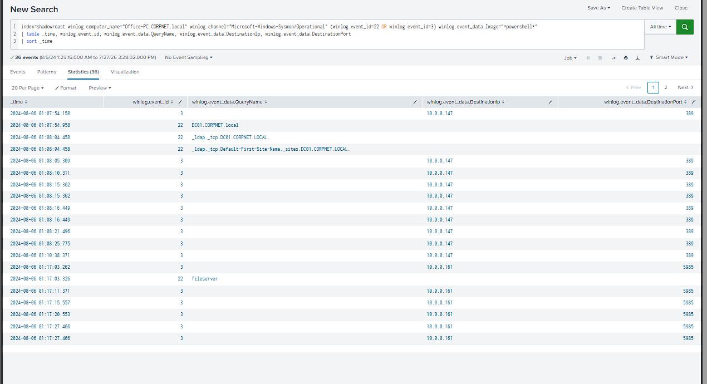Screen dimensions: 707x384
Task: Click time 2024-08-06 01:08:25.775
Action: tap(40, 244)
